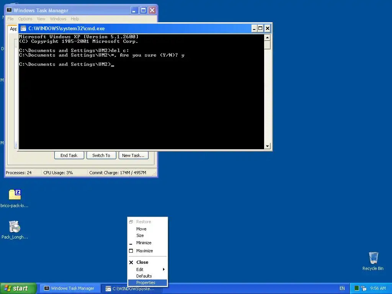Expand the Edit submenu in context menu

(147, 269)
